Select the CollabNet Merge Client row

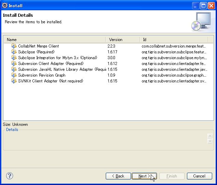[x=108, y=46]
